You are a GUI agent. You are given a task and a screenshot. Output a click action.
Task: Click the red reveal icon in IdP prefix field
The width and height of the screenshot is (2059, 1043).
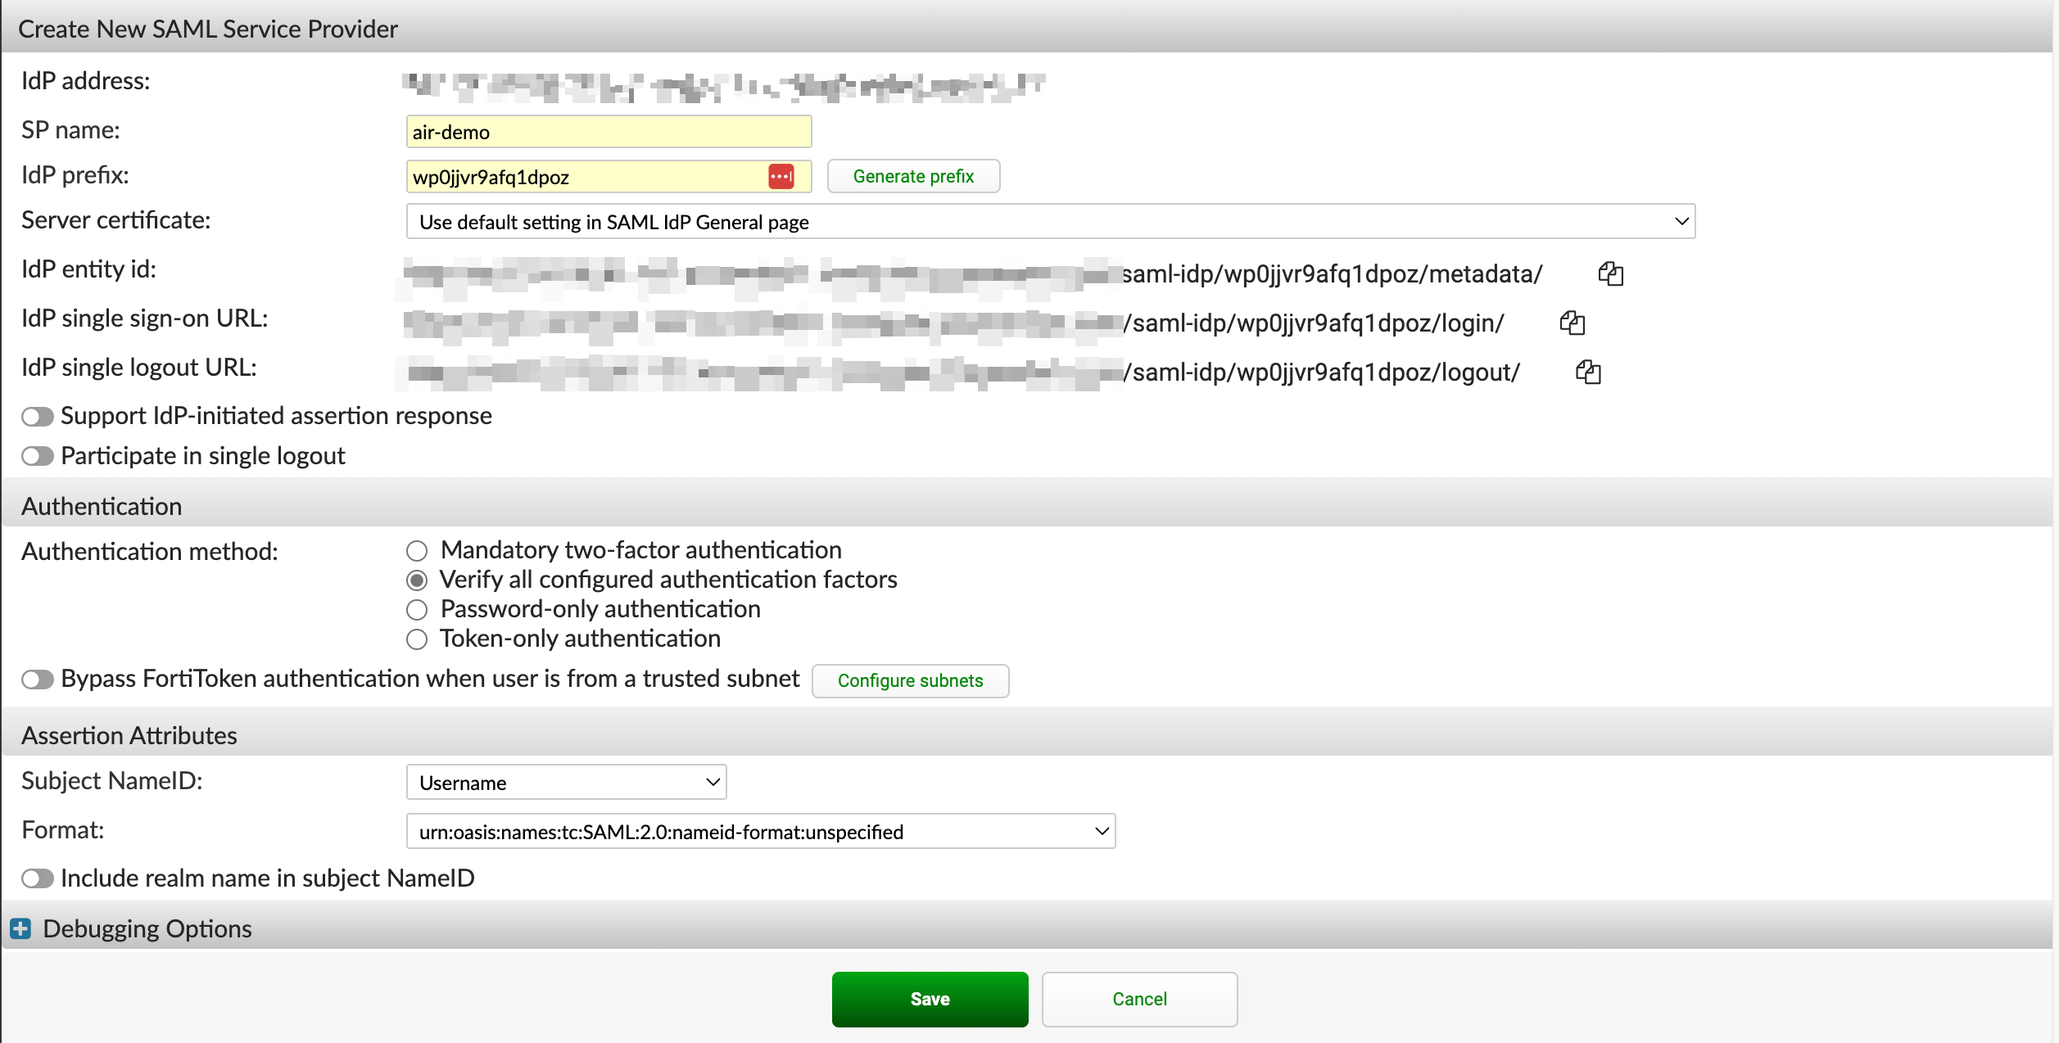[781, 176]
